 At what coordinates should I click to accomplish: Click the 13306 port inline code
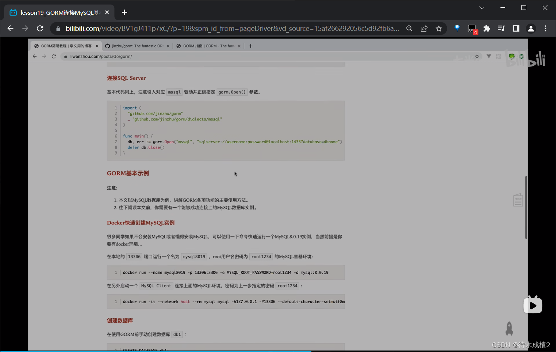pos(134,256)
